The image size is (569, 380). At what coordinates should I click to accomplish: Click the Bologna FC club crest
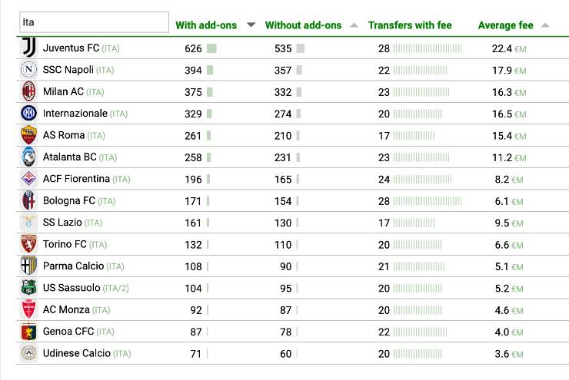28,200
